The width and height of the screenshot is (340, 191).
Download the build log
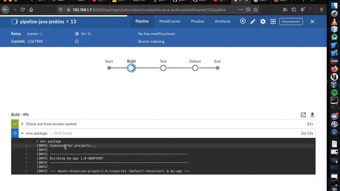[x=312, y=115]
